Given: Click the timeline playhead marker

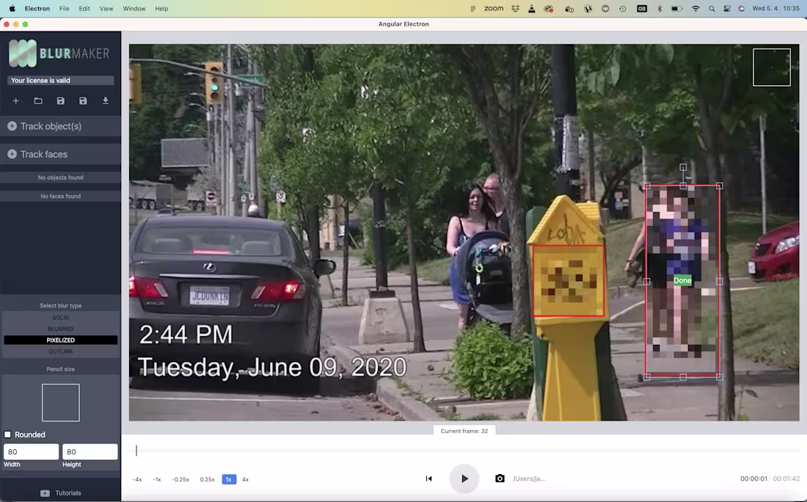Looking at the screenshot, I should point(136,451).
